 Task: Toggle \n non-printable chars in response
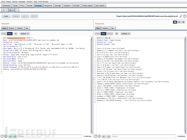[x=117, y=34]
